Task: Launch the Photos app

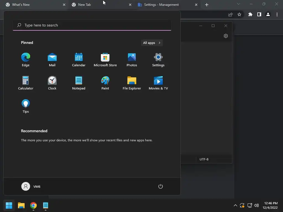Action: pos(132,60)
